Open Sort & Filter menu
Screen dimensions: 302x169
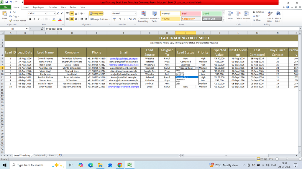[270, 17]
